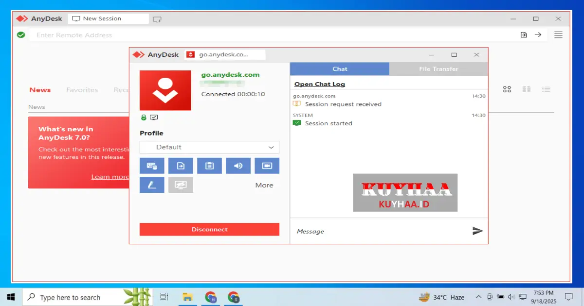Click green go.anydesk.com session name

(231, 75)
